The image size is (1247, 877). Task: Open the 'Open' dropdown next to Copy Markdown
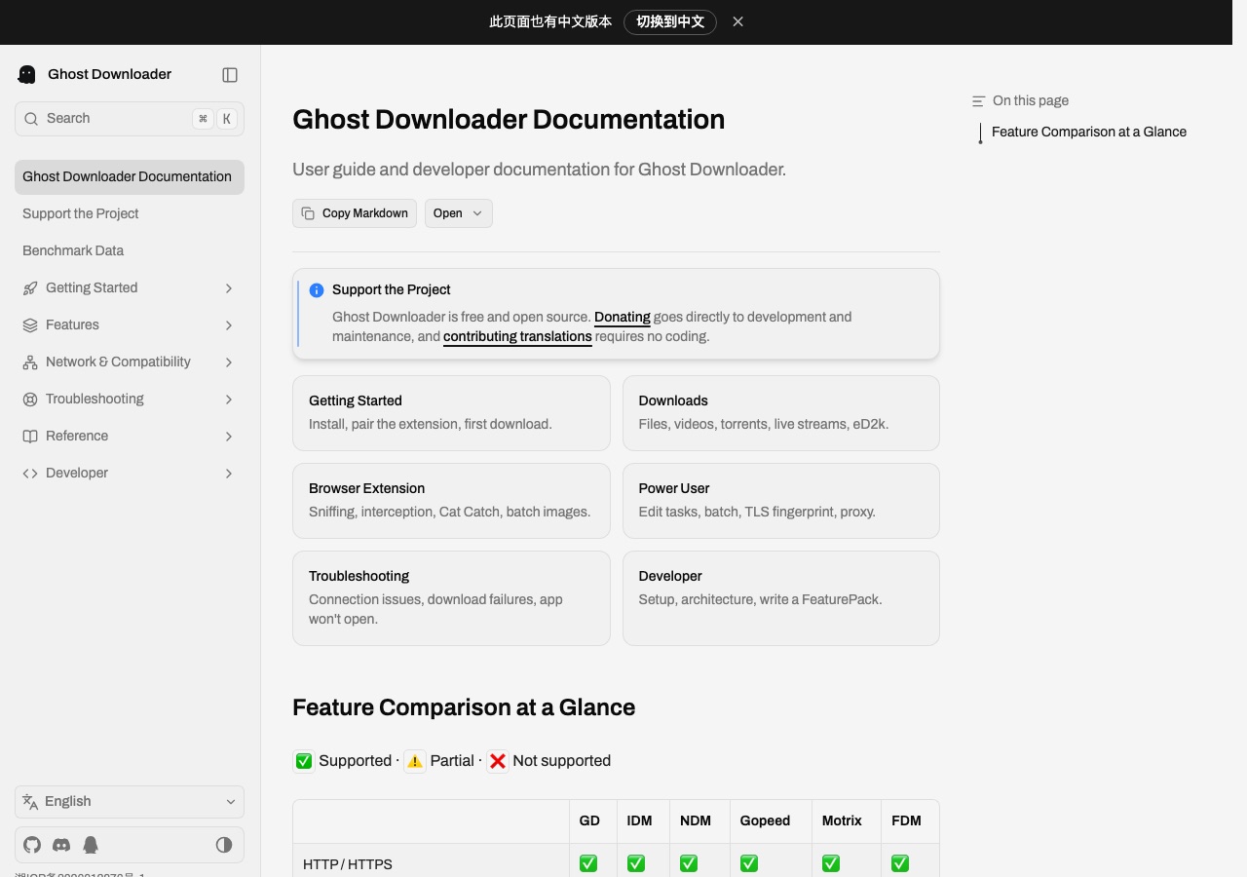(x=459, y=213)
